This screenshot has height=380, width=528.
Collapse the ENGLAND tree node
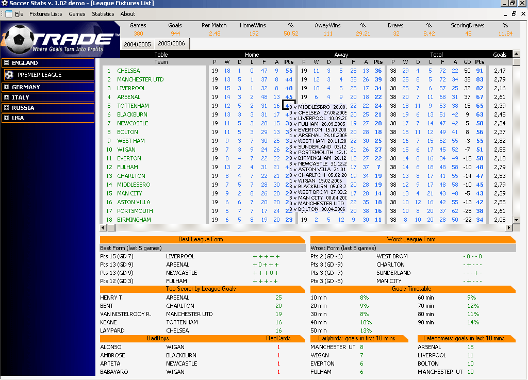pyautogui.click(x=6, y=63)
